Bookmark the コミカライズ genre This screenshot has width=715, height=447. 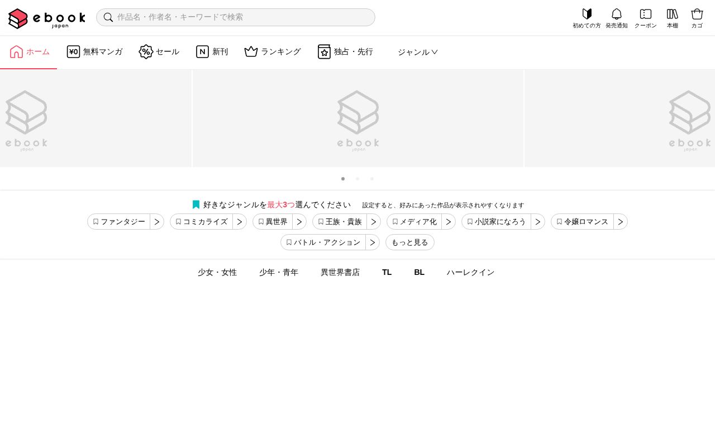[x=202, y=222]
